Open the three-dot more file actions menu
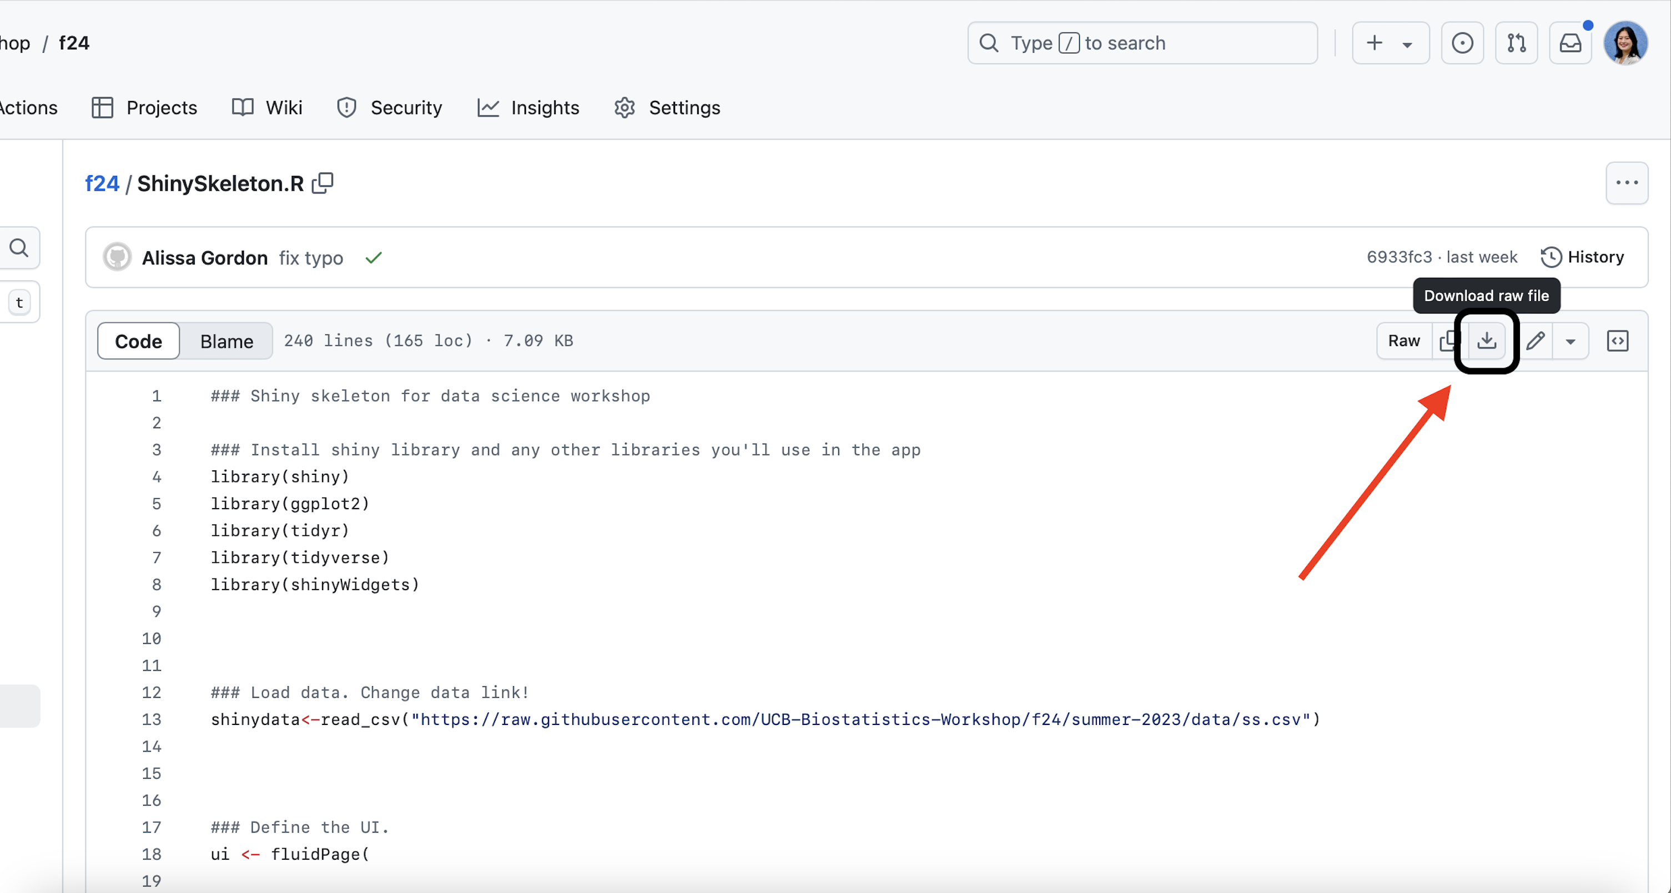The height and width of the screenshot is (893, 1671). (1626, 184)
